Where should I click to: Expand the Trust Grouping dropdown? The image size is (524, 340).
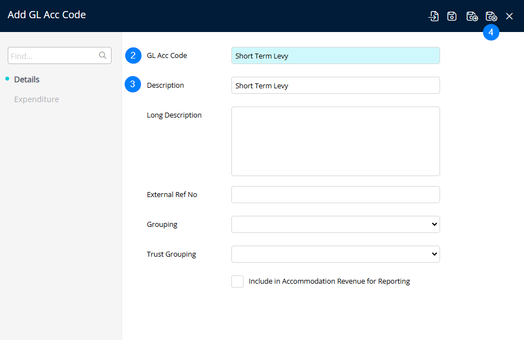pyautogui.click(x=335, y=254)
